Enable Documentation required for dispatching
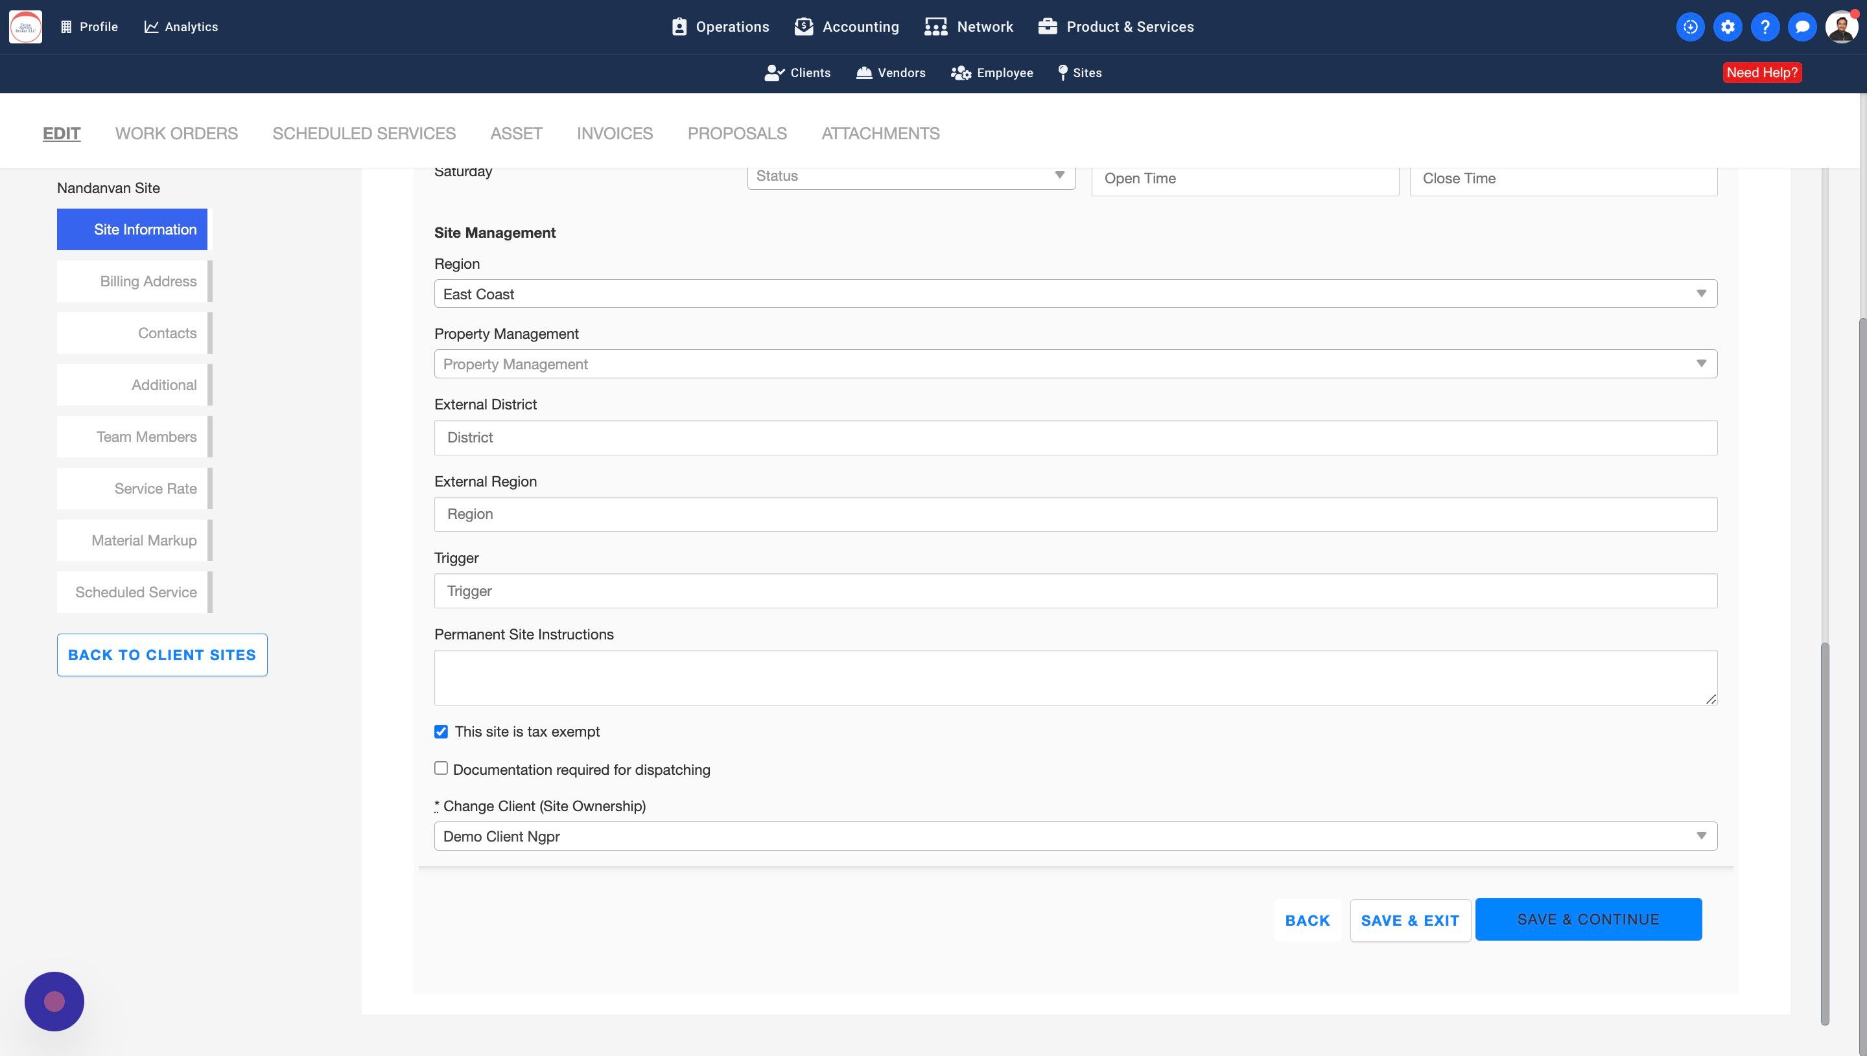 tap(441, 768)
